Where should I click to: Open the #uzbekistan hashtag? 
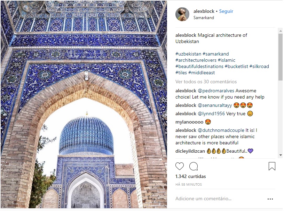coord(188,54)
